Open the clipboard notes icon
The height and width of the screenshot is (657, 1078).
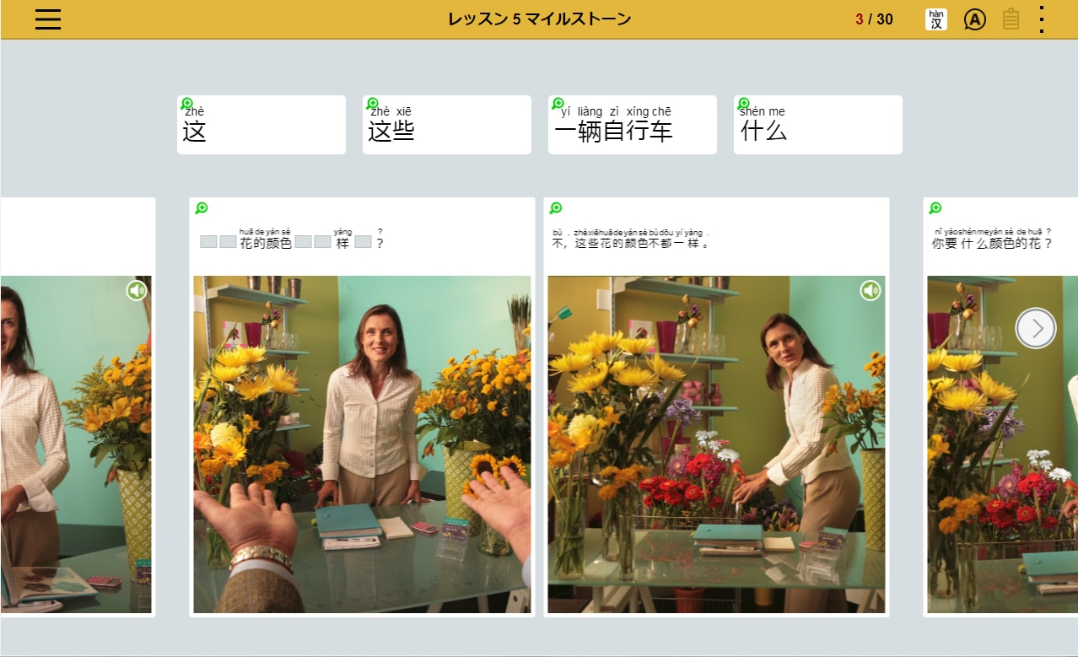1012,19
